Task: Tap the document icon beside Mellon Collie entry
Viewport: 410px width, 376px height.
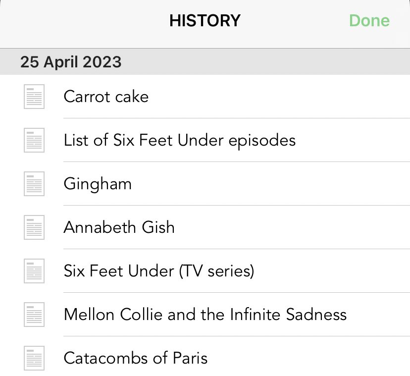Action: tap(34, 315)
